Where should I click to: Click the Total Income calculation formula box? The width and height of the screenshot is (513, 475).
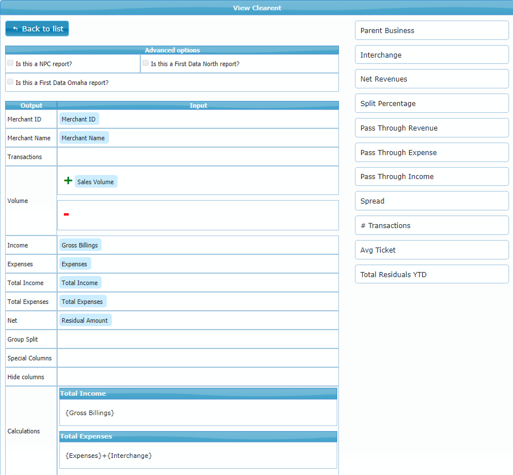click(198, 412)
